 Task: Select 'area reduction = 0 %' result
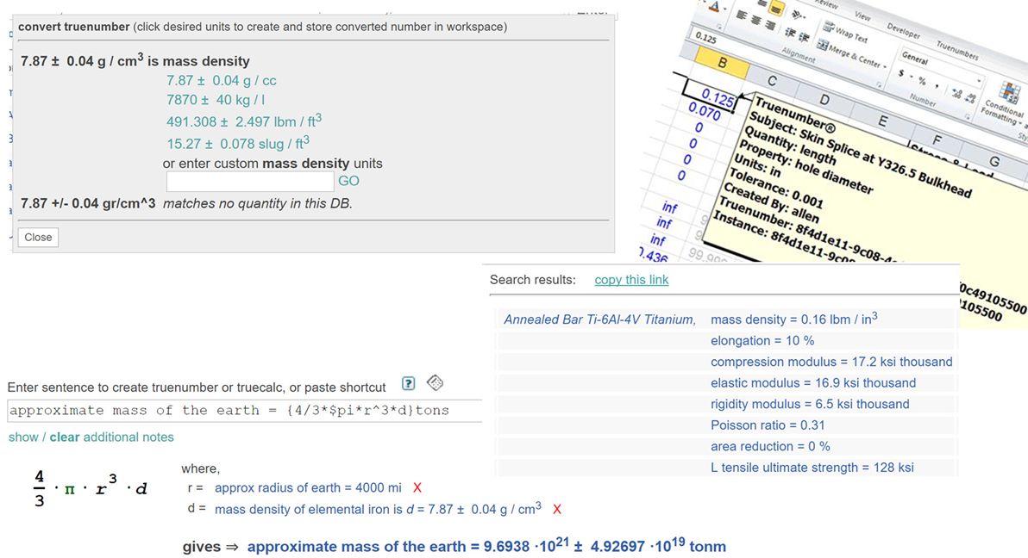pos(770,446)
